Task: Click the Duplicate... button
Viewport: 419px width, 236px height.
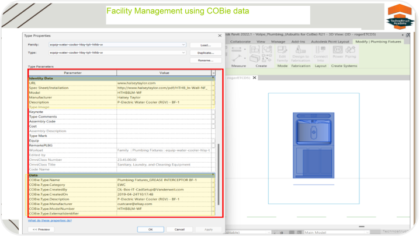Action: (206, 53)
